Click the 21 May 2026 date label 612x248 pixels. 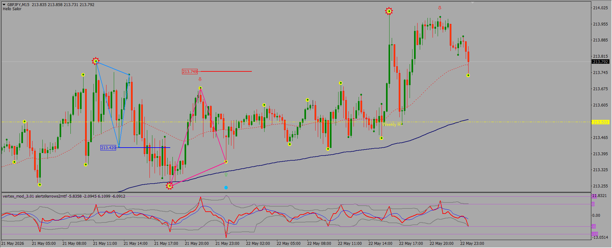(12, 244)
